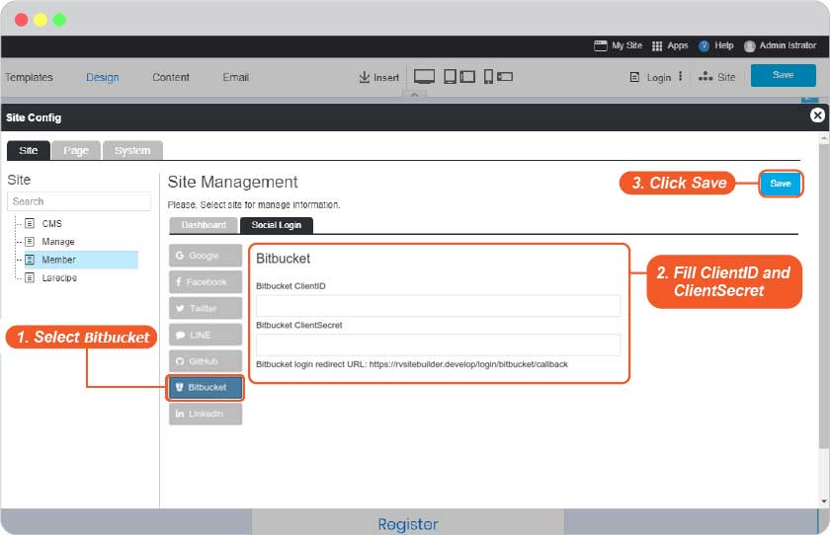
Task: Select Google social login provider
Action: (206, 256)
